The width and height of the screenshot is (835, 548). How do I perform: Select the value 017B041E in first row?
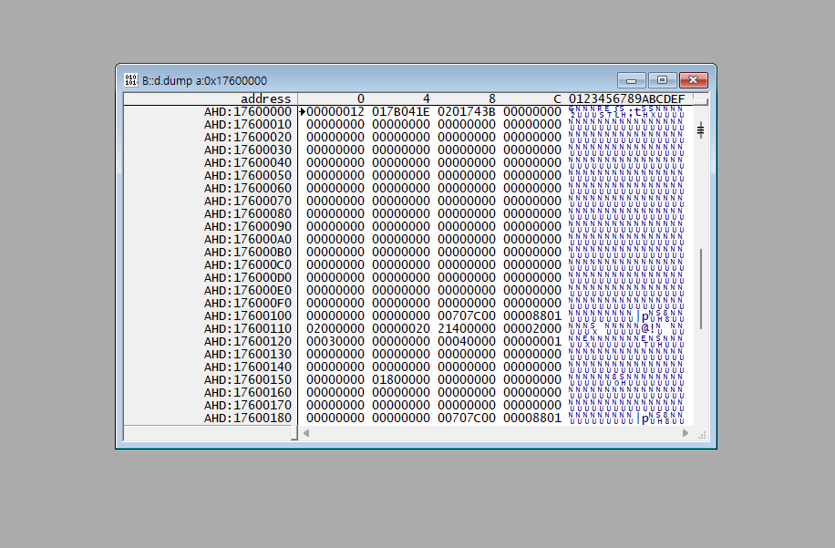[400, 111]
